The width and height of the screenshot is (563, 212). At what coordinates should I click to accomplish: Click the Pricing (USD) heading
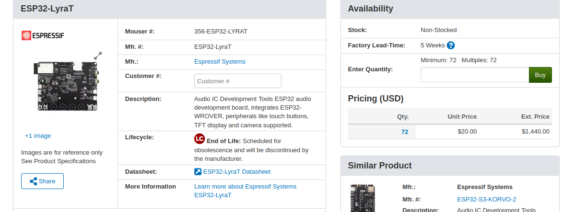[375, 99]
